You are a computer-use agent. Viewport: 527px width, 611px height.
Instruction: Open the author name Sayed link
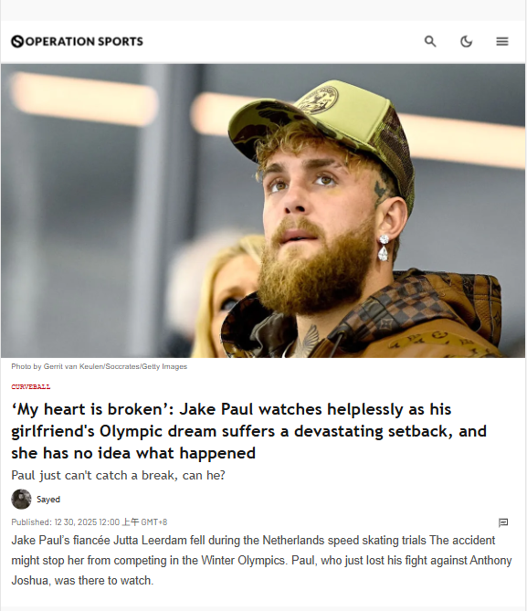pos(48,500)
